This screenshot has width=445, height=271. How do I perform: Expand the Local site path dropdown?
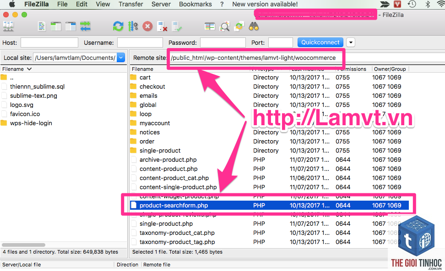(121, 58)
